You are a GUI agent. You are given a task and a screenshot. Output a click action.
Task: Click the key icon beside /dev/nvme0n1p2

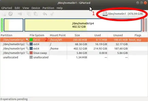27,44
